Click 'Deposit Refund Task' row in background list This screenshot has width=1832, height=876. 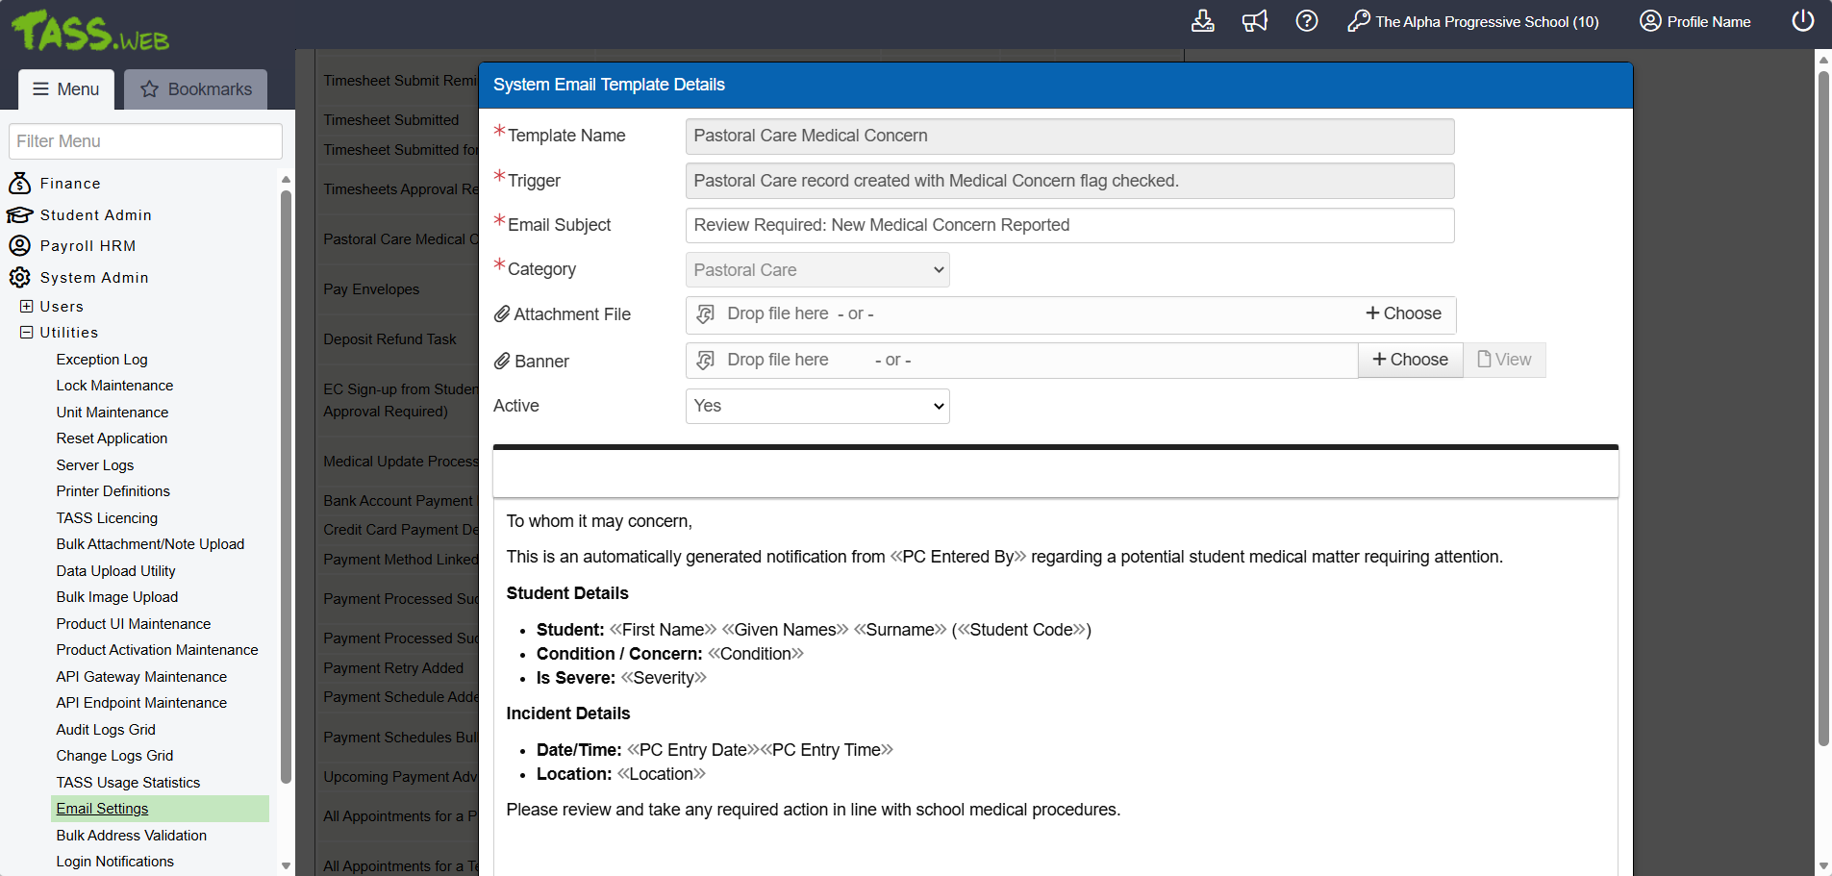(389, 339)
